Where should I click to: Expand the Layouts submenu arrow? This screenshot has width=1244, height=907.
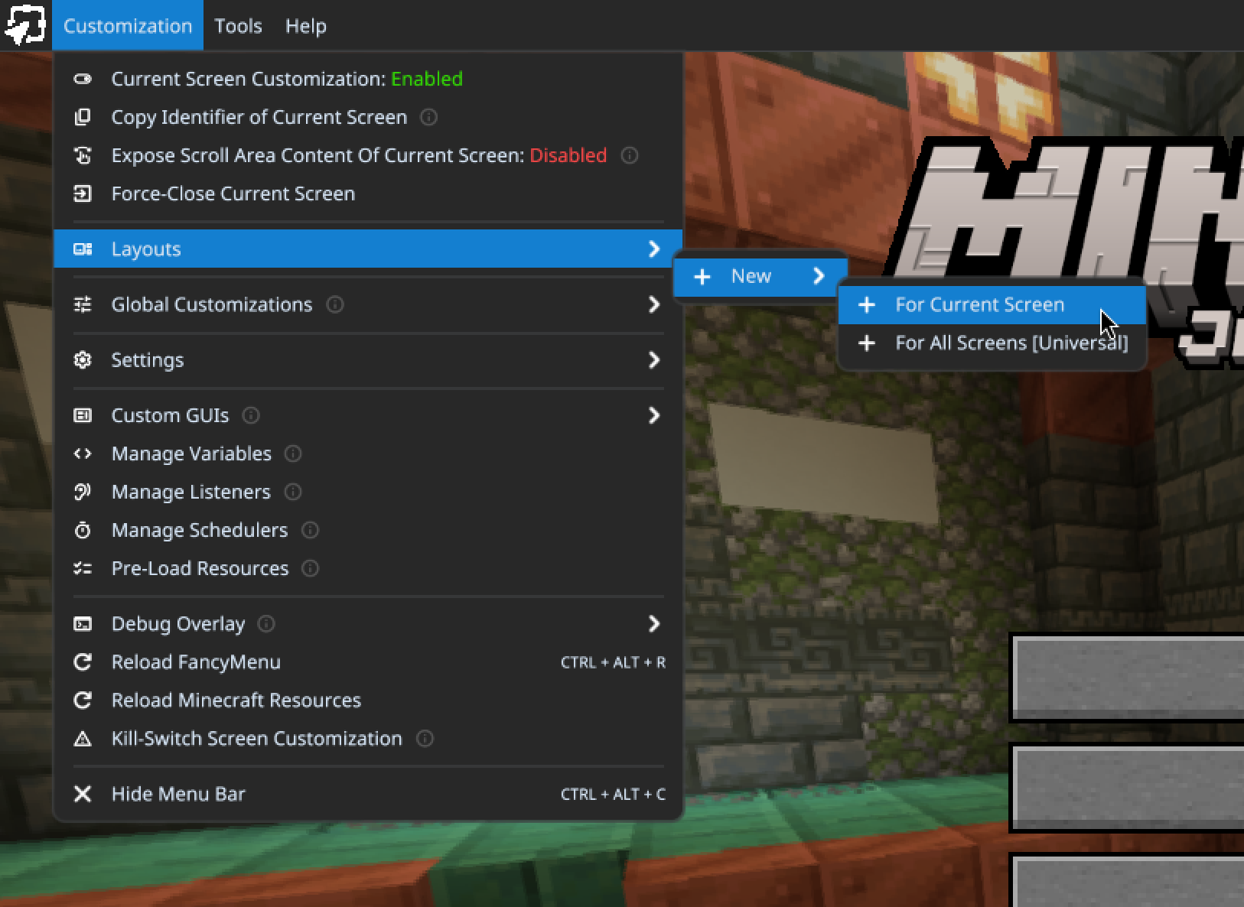coord(654,249)
